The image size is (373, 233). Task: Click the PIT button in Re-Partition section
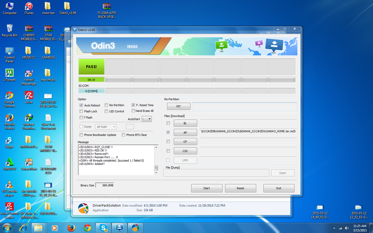[178, 106]
